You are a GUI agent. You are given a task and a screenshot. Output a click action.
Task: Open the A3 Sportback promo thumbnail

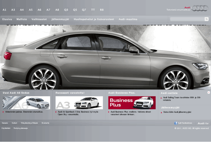[x=79, y=103]
